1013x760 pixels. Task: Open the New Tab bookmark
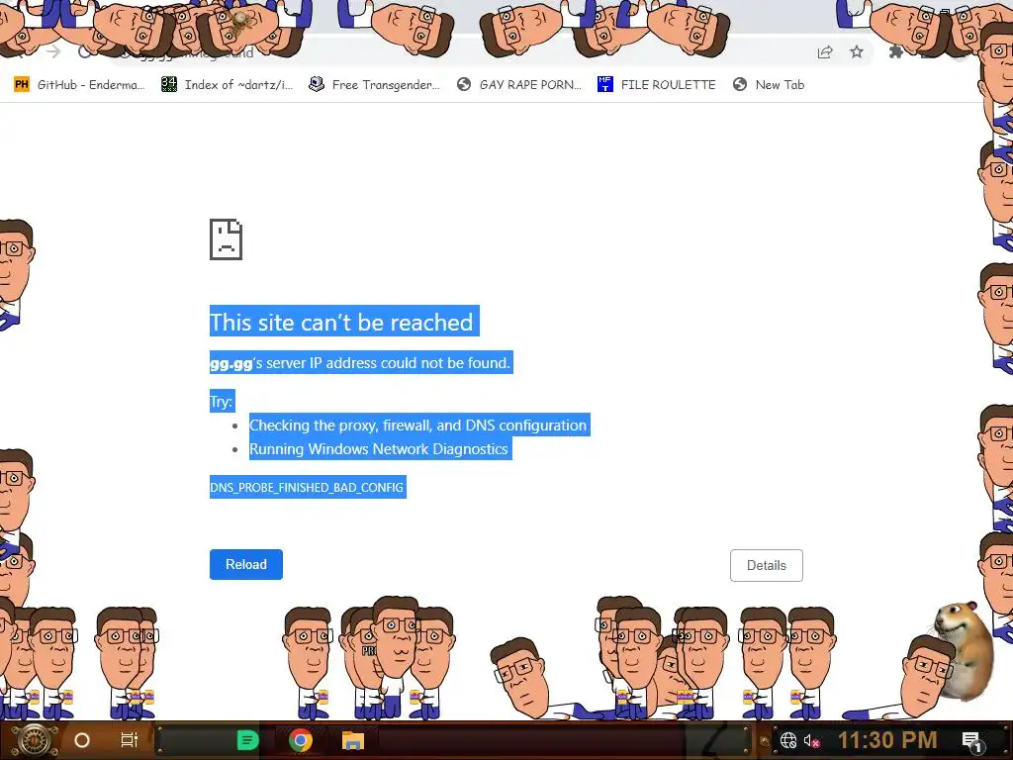point(769,85)
